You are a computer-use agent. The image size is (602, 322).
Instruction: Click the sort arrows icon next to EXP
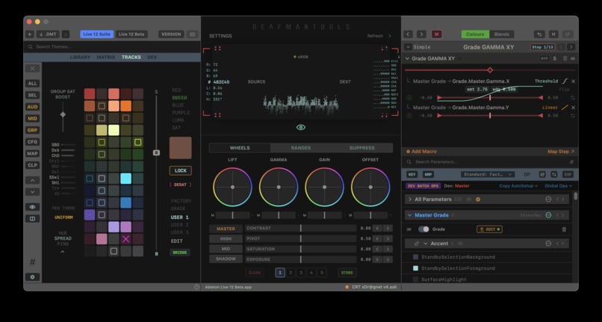[553, 175]
